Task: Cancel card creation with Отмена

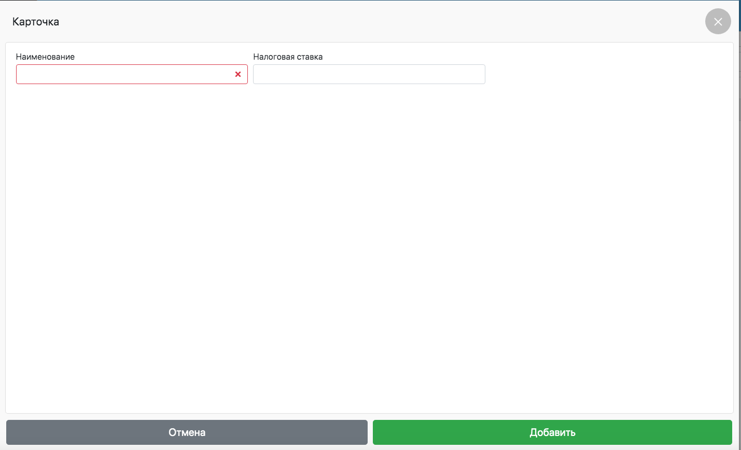Action: coord(187,432)
